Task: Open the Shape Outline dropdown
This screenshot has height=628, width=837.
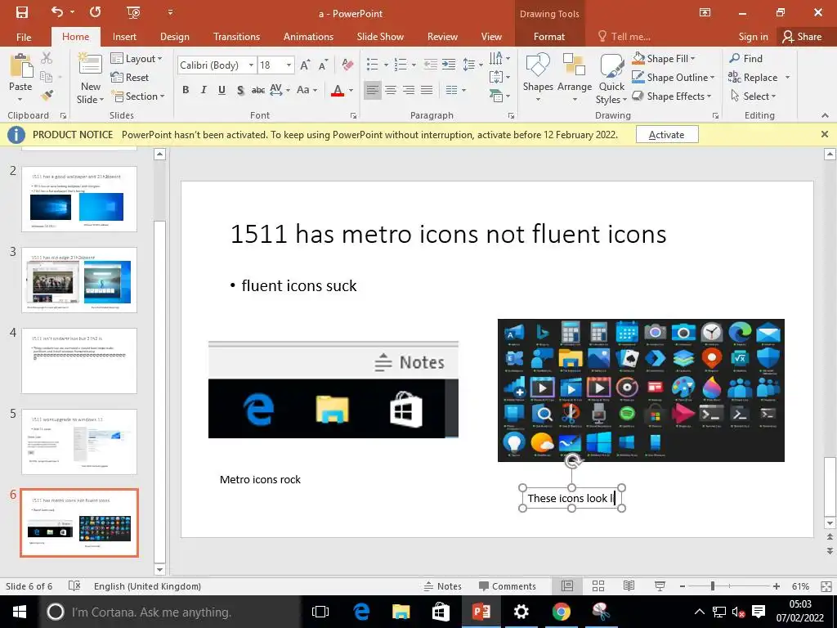Action: coord(674,78)
